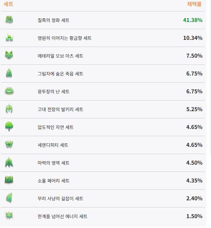Open the 칠흑의 정화 세트 entry
211x228 pixels.
[x=103, y=20]
